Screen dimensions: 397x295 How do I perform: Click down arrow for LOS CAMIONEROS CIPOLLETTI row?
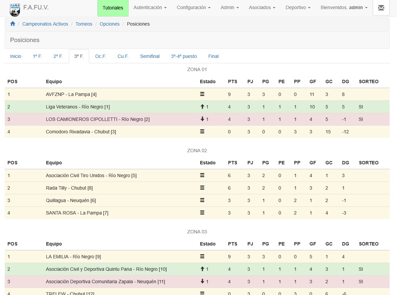pos(203,119)
